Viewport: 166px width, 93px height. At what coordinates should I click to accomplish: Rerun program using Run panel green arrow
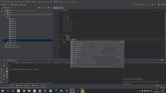click(x=4, y=63)
